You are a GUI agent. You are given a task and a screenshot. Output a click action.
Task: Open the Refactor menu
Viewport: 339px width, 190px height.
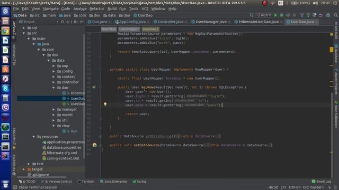click(x=97, y=9)
